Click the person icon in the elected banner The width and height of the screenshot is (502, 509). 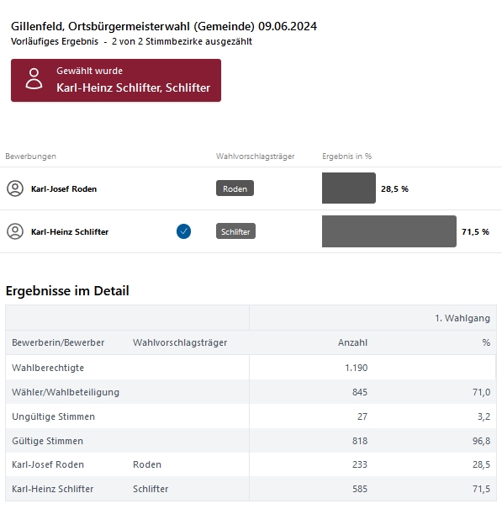point(34,78)
